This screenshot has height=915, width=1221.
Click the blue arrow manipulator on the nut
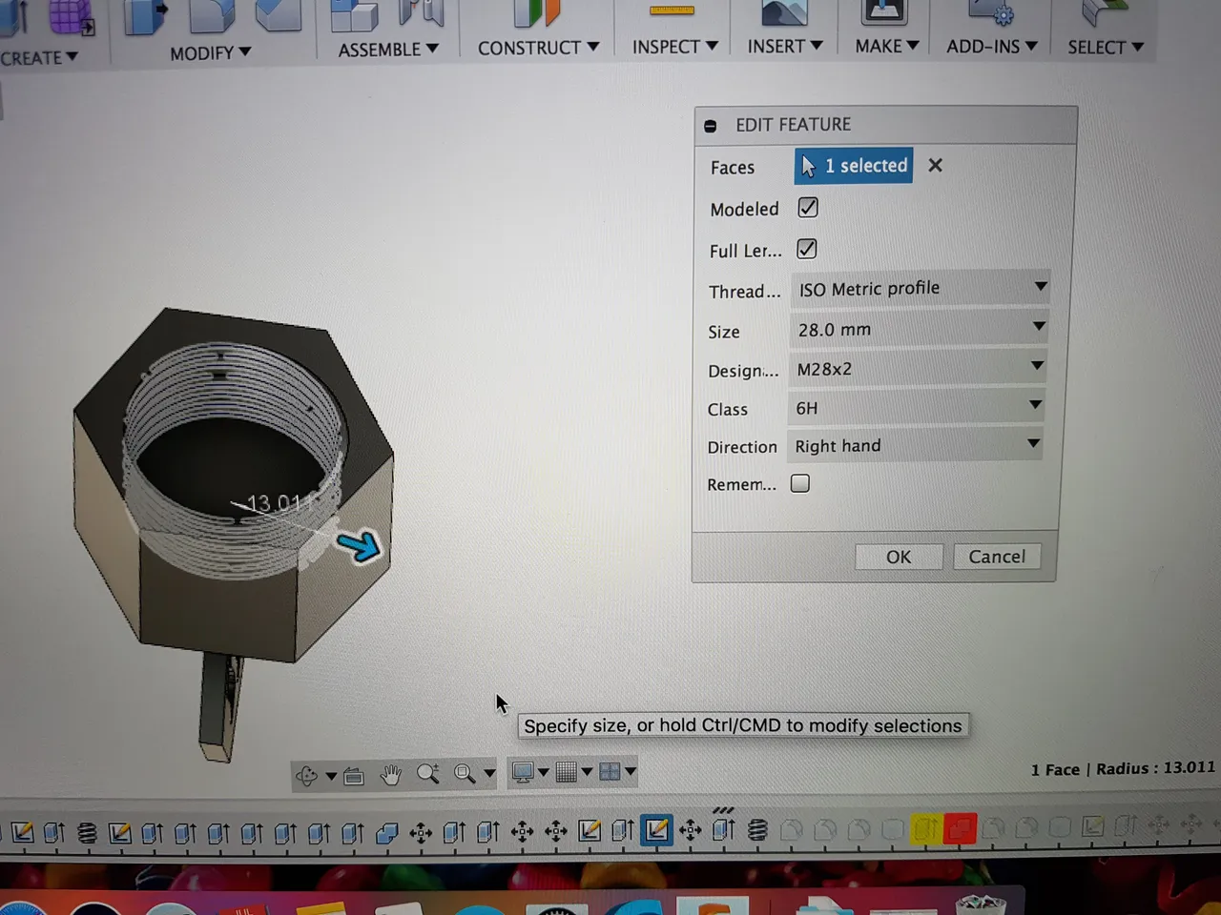tap(360, 546)
